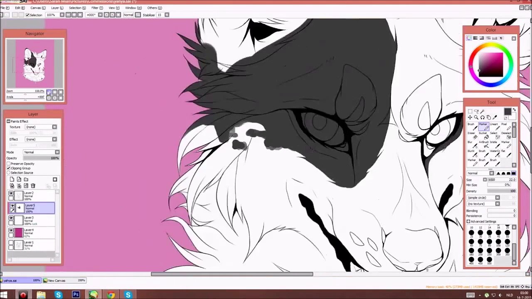Toggle the Selection checkbox in toolbar
This screenshot has width=532, height=299.
[27, 15]
